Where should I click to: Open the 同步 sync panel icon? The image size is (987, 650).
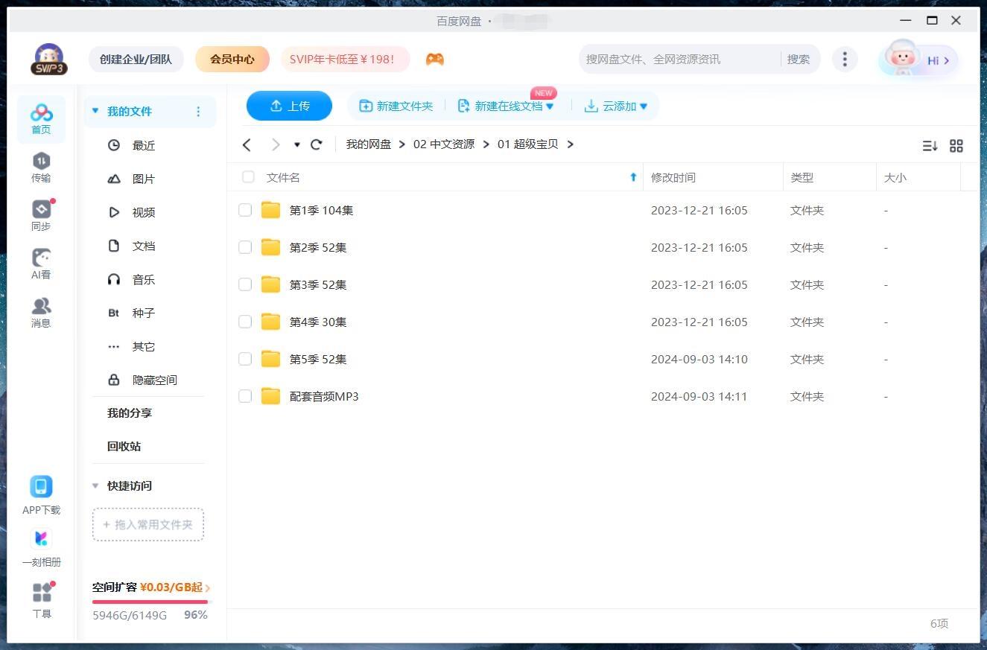click(x=41, y=210)
